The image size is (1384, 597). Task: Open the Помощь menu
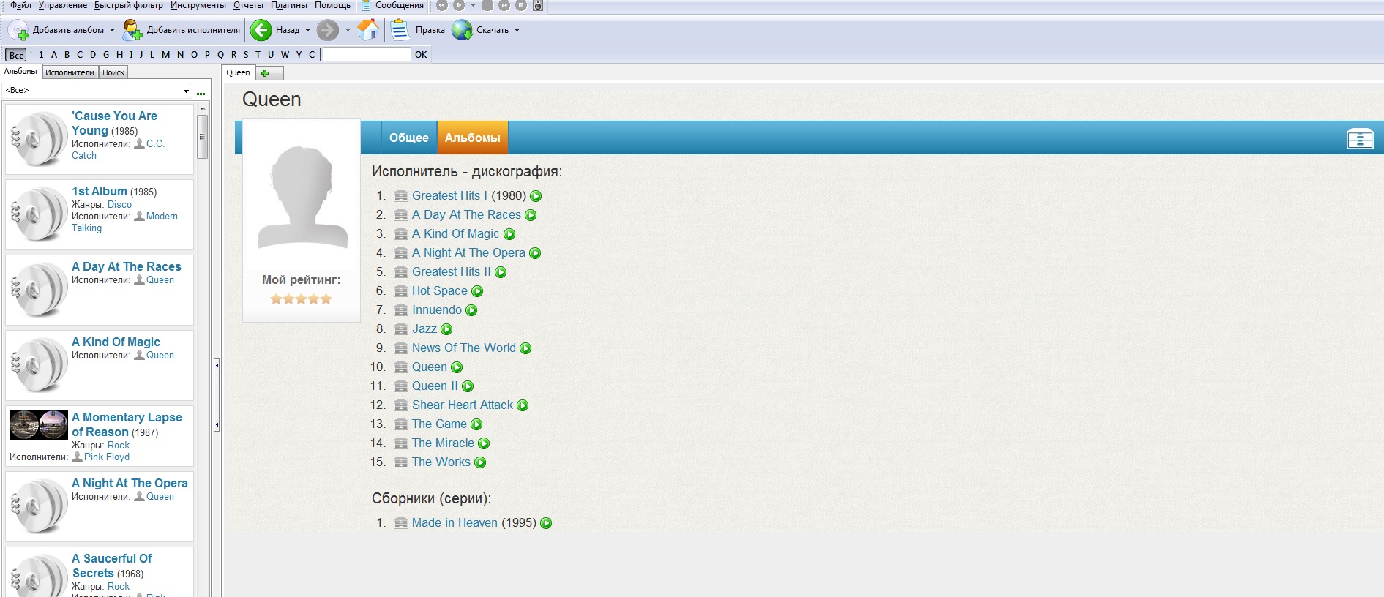[x=332, y=5]
